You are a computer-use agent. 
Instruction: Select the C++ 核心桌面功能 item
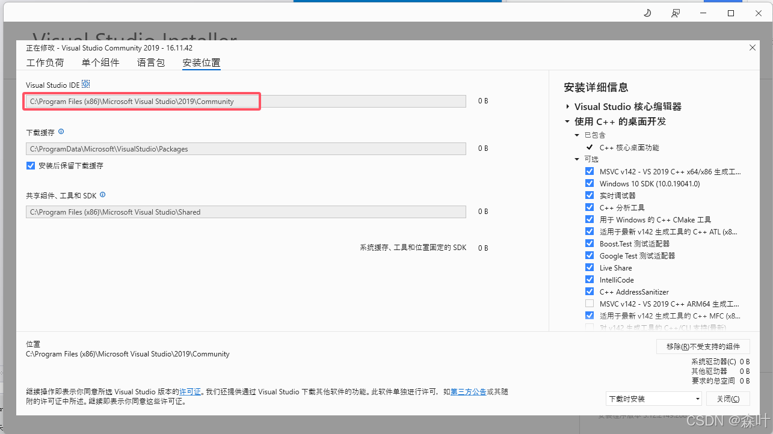(629, 147)
